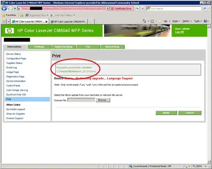Click the green Cancel button
Screen dimensions: 212x169
pyautogui.click(x=190, y=113)
